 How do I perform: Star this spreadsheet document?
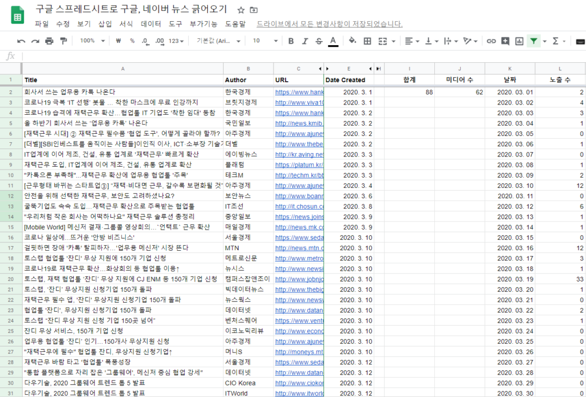(241, 10)
